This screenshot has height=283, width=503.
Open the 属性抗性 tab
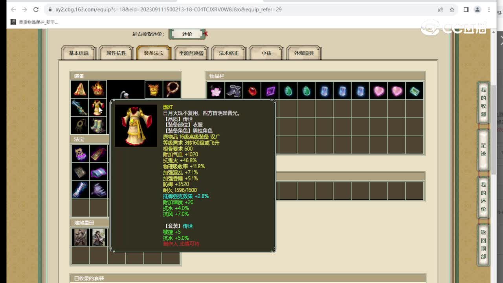[116, 53]
